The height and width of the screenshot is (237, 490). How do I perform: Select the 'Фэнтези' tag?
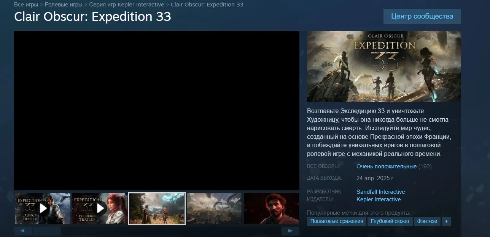pyautogui.click(x=427, y=221)
